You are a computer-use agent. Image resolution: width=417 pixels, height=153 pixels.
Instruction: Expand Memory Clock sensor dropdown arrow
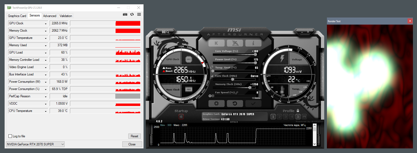click(x=46, y=31)
